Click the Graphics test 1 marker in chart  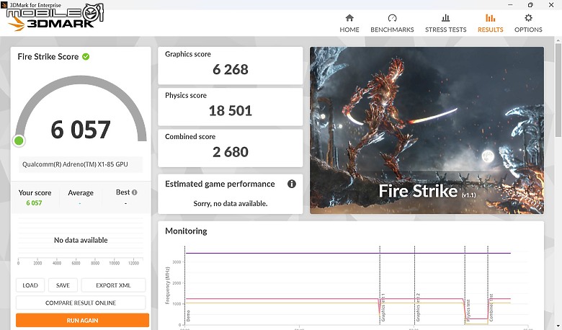coord(383,308)
